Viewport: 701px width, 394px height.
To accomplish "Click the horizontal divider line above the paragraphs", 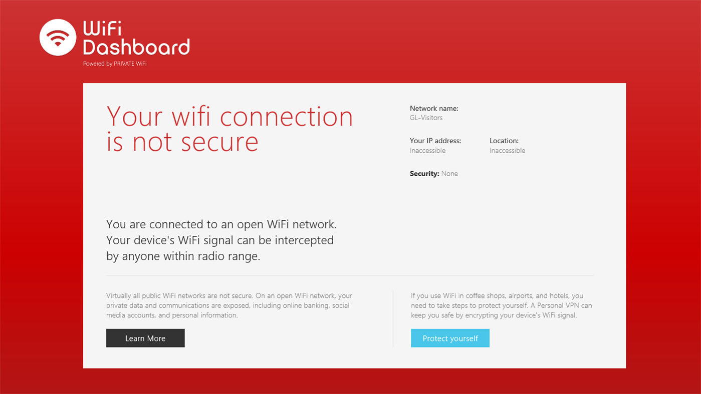I will [350, 275].
